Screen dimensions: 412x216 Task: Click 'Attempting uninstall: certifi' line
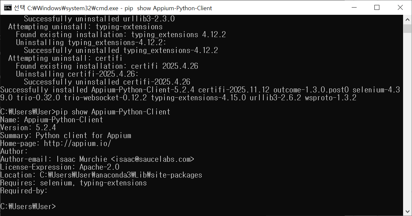coord(65,58)
